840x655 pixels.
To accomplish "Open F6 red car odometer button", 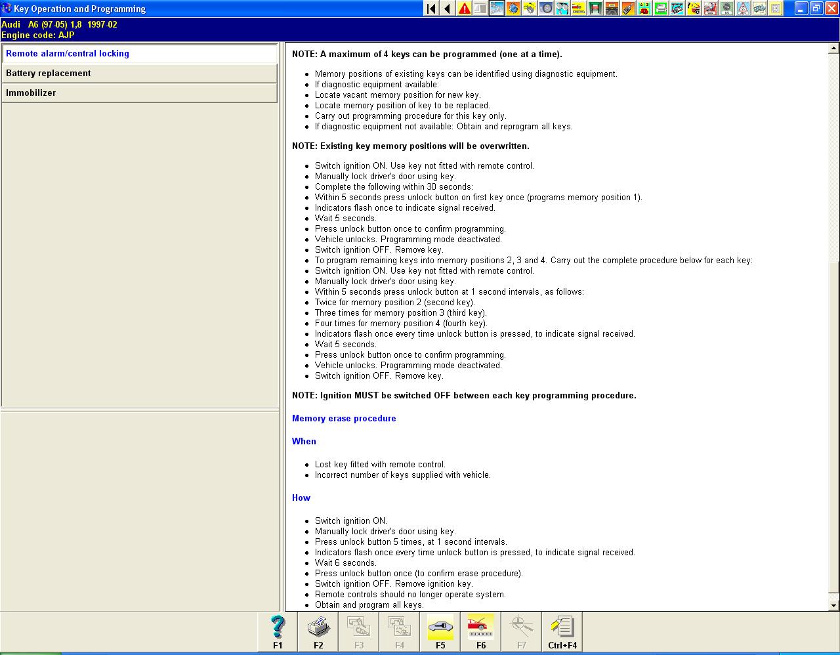I will tap(481, 632).
